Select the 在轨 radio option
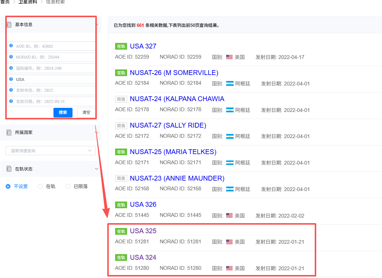This screenshot has height=278, width=382. coord(40,187)
